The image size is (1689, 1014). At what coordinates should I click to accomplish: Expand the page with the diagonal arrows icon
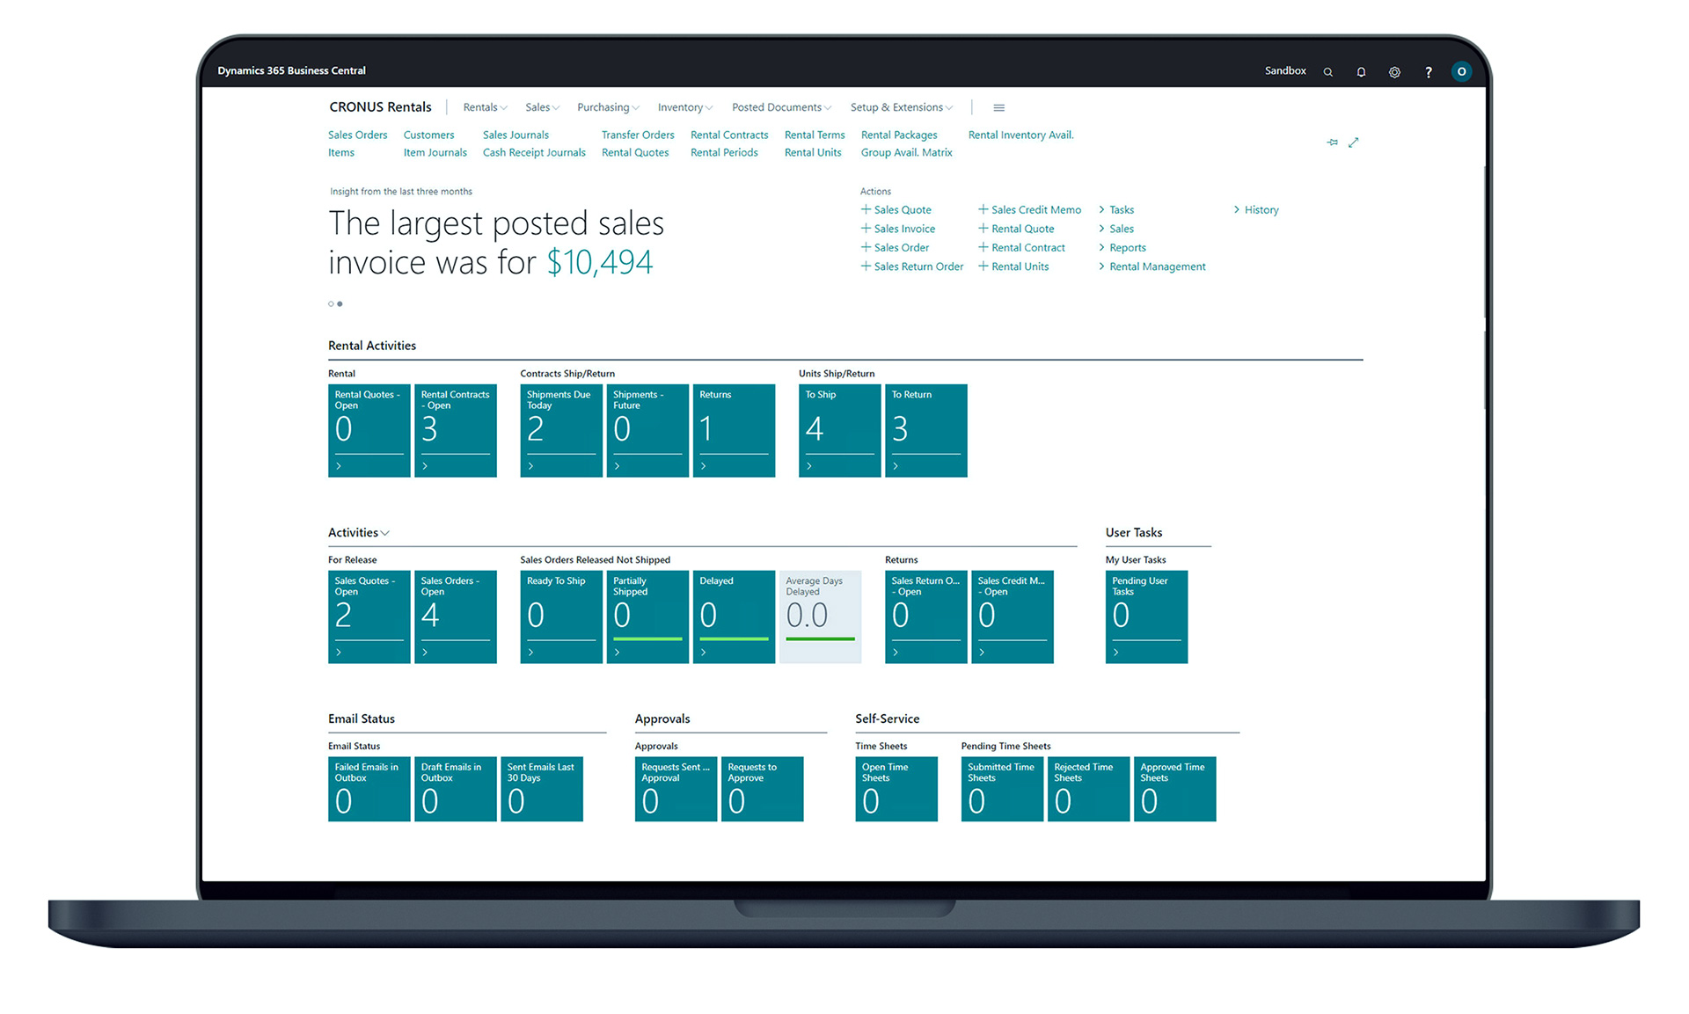point(1354,142)
